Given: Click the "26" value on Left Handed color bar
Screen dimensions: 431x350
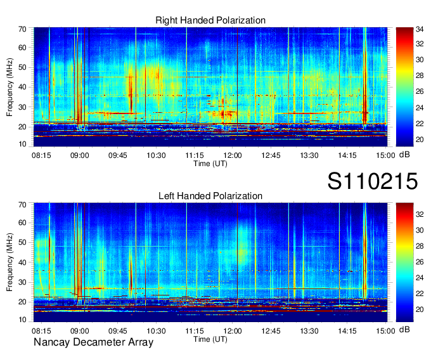Looking at the screenshot, I should tap(420, 262).
